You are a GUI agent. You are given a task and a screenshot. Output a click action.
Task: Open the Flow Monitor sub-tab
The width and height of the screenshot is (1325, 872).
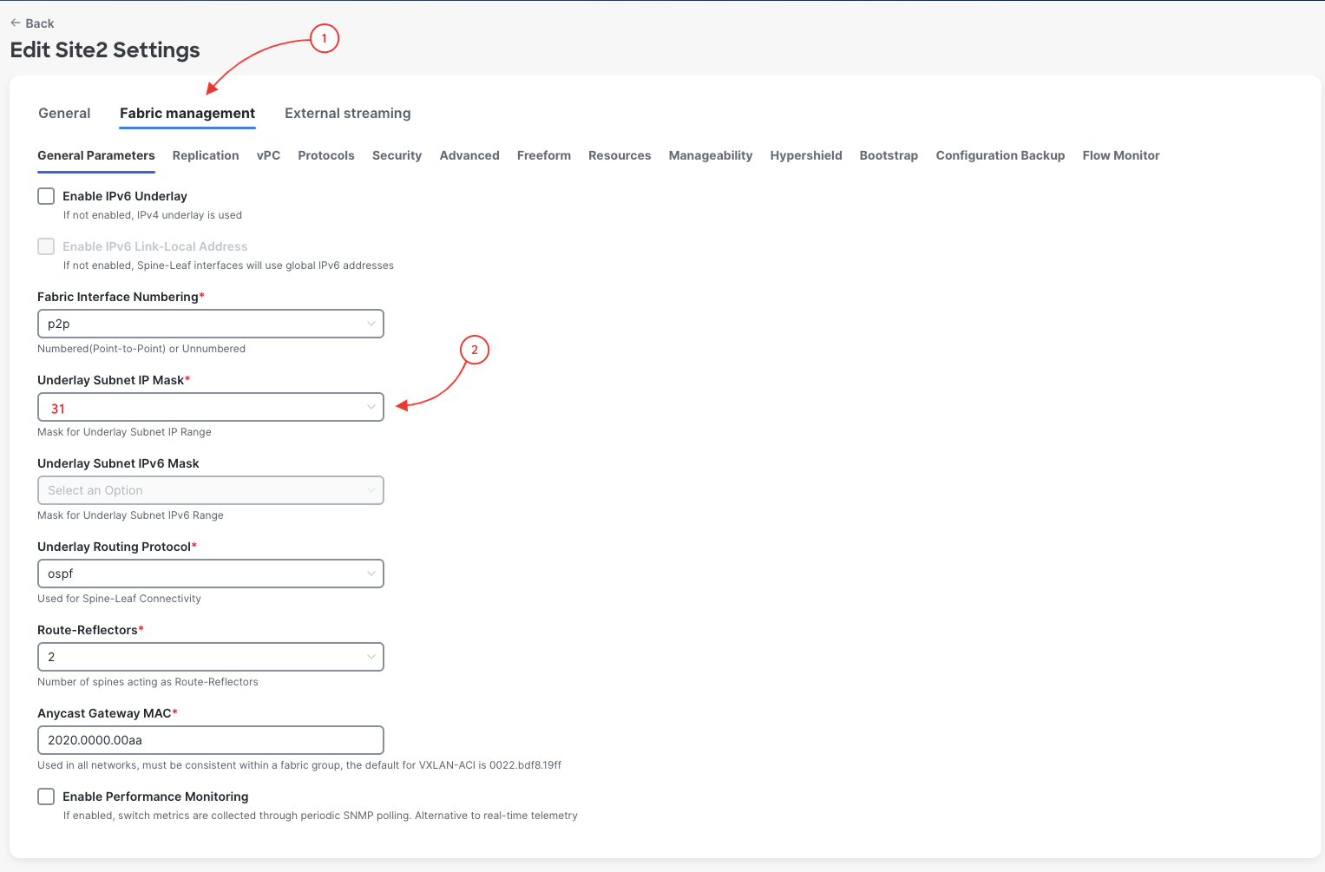point(1121,155)
